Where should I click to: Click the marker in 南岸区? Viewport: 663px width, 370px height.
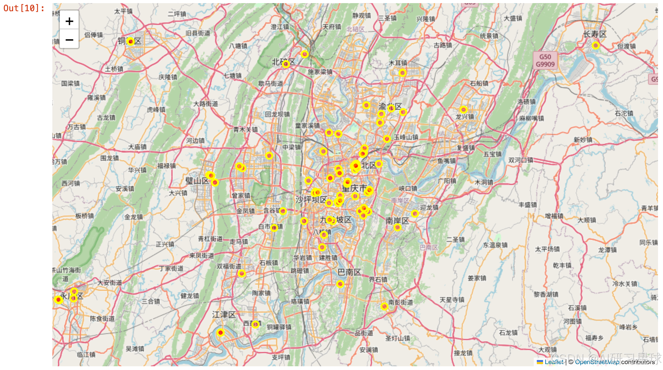(397, 227)
